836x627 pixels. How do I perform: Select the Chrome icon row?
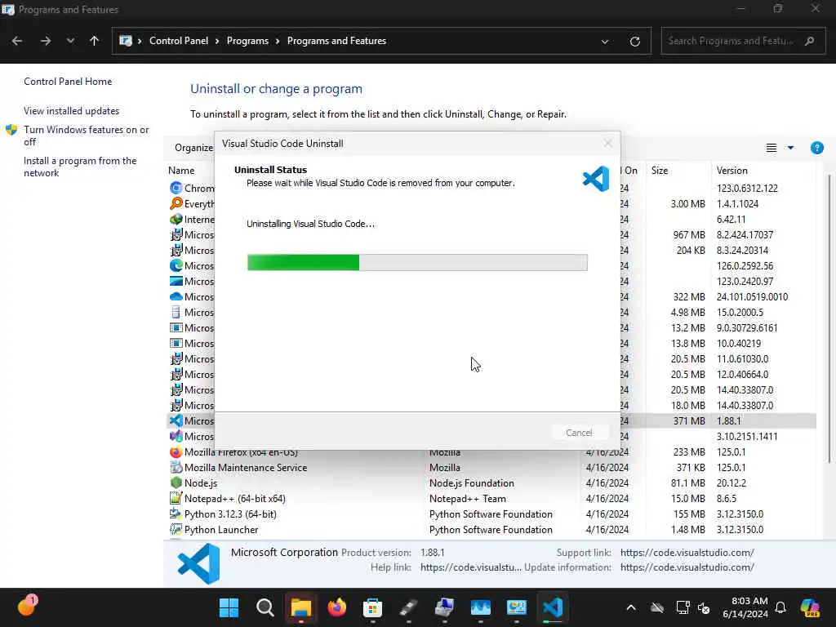176,189
